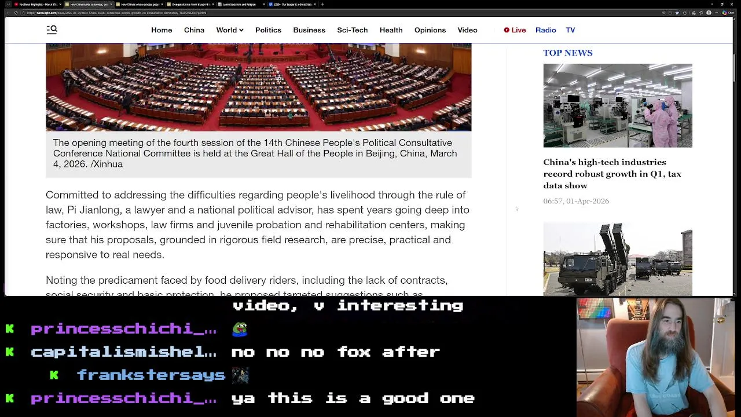This screenshot has width=741, height=417.
Task: Go to the Home section
Action: 162,30
